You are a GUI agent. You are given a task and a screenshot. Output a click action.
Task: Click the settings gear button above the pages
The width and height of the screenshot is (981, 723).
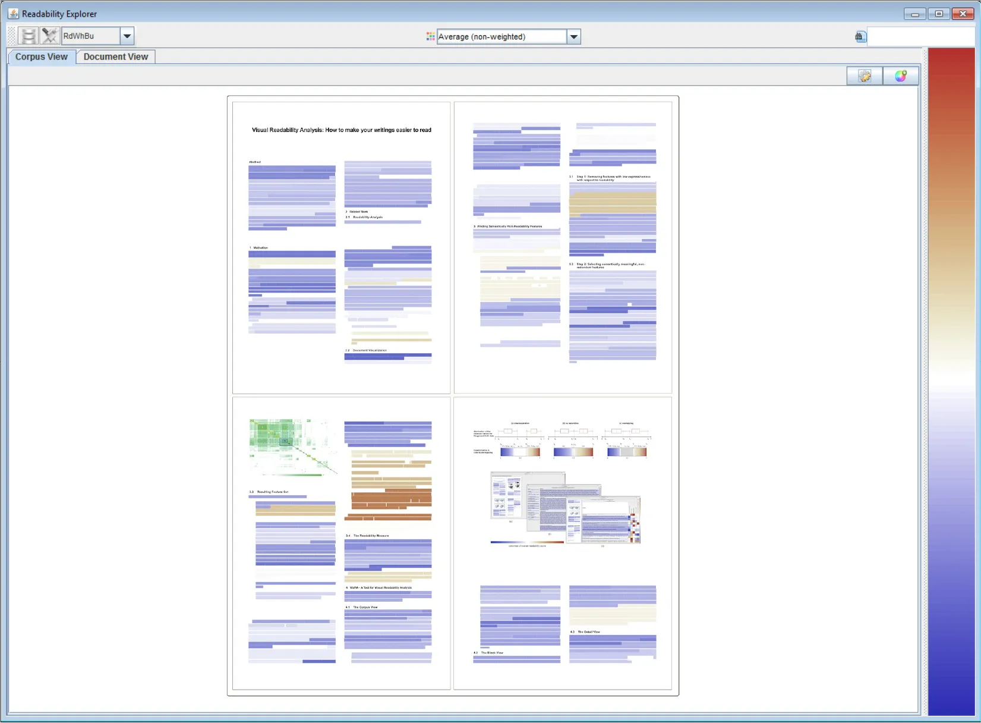[x=865, y=76]
